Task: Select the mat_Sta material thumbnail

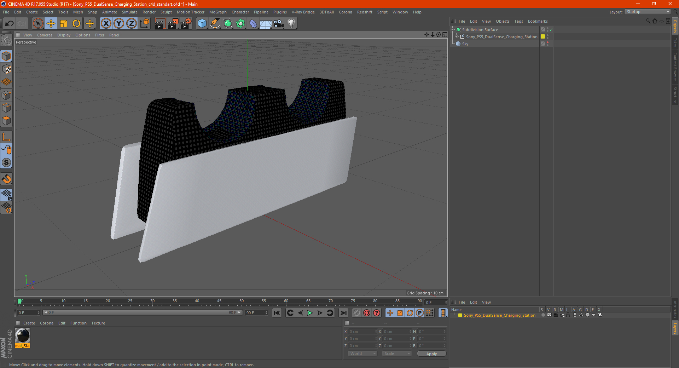Action: click(23, 336)
